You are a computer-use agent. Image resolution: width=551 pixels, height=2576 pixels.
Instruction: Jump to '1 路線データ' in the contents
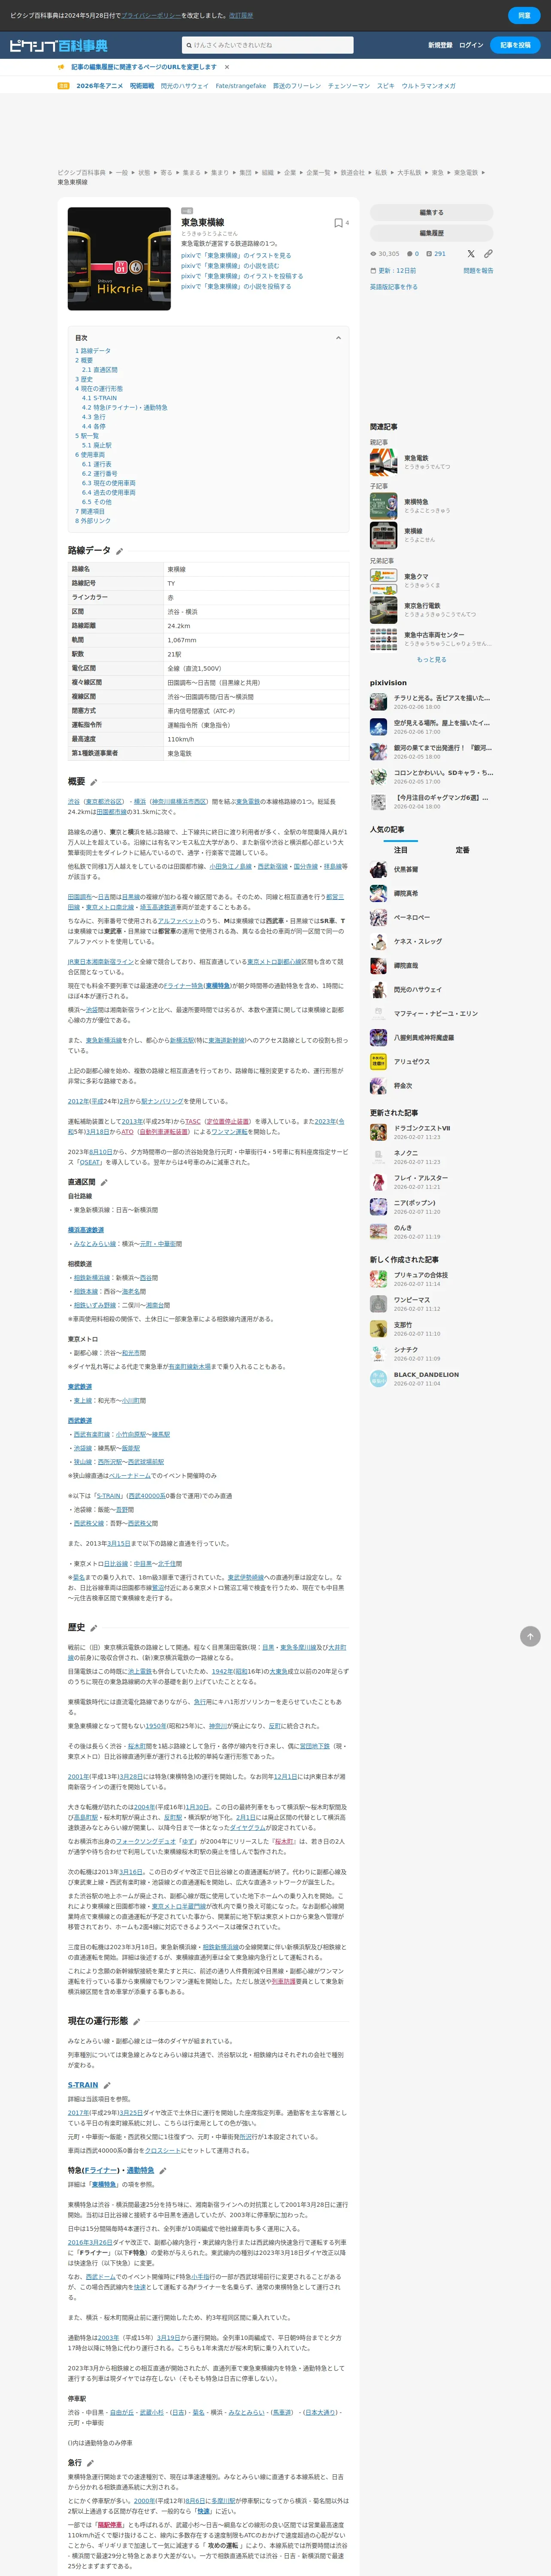point(93,351)
